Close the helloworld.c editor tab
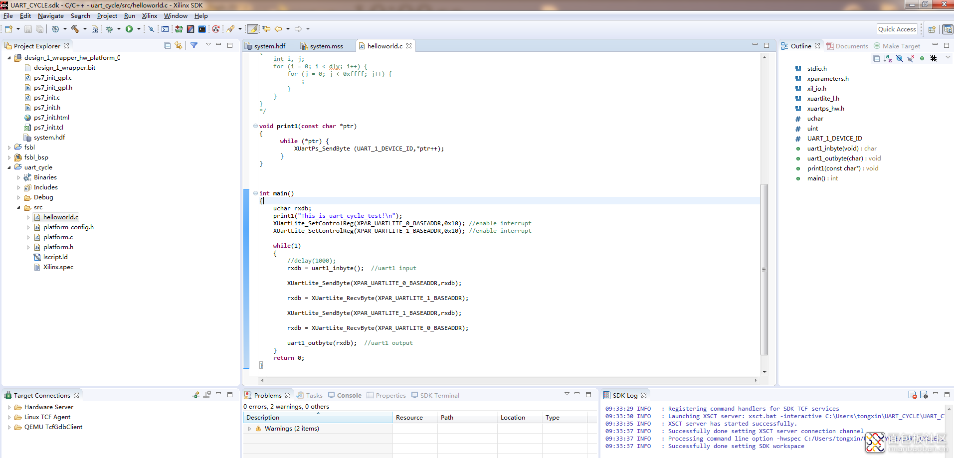The height and width of the screenshot is (458, 954). (409, 46)
